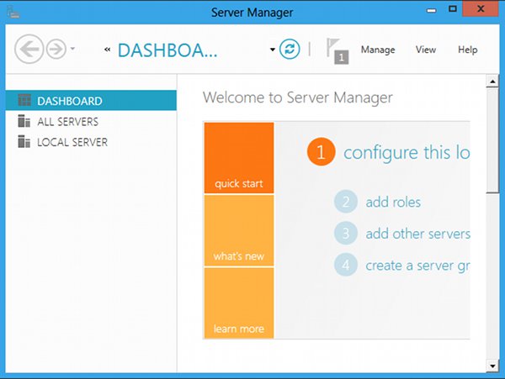The image size is (505, 379).
Task: Click the Dashboard grid icon in sidebar
Action: point(24,100)
